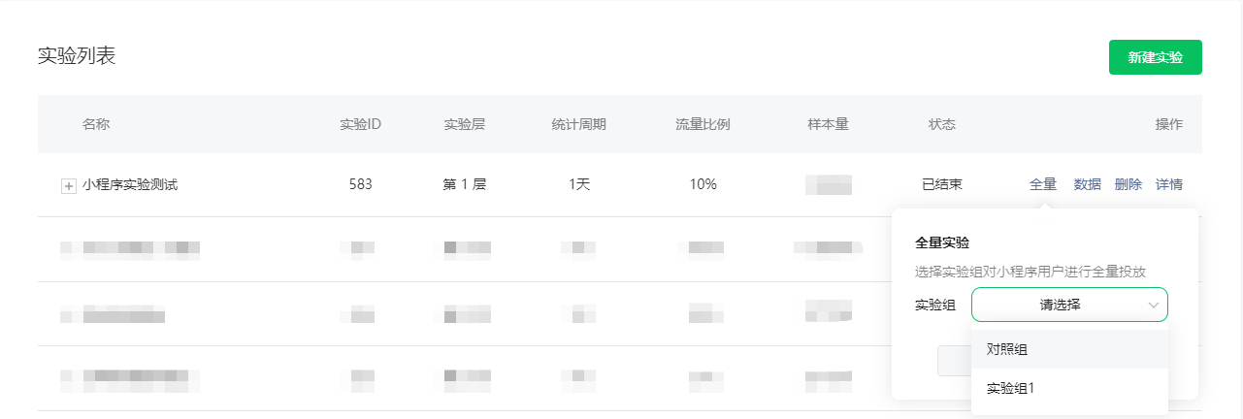
Task: Click the 新建实验 button
Action: click(x=1155, y=57)
